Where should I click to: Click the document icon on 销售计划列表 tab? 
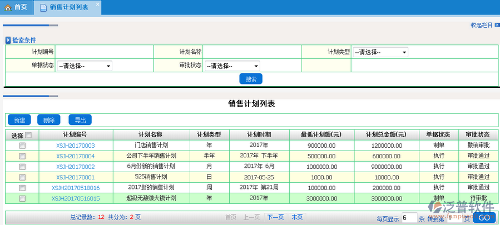tap(43, 8)
